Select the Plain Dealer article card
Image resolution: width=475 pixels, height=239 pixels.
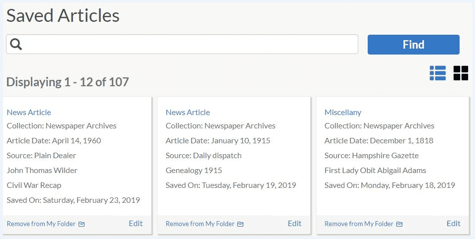pyautogui.click(x=77, y=165)
